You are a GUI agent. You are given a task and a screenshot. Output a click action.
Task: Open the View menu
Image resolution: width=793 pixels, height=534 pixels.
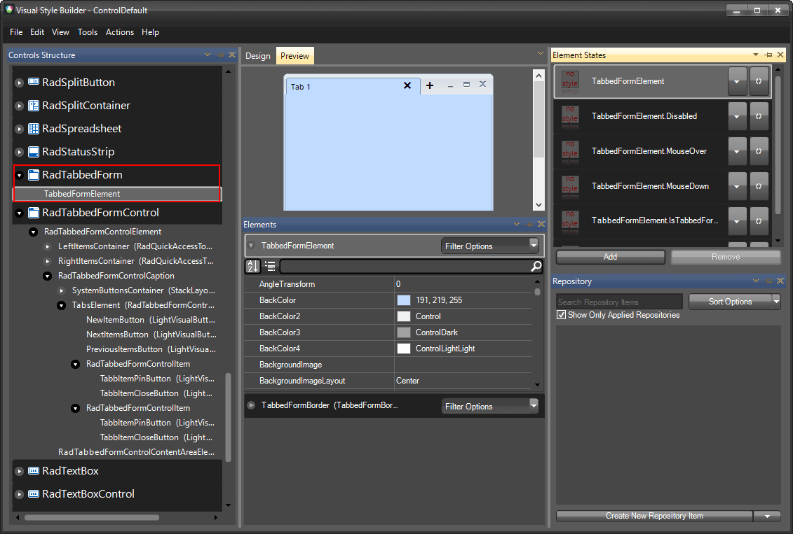click(60, 31)
